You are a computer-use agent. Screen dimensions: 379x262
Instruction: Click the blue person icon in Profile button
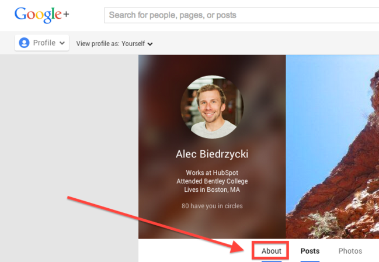pyautogui.click(x=25, y=43)
